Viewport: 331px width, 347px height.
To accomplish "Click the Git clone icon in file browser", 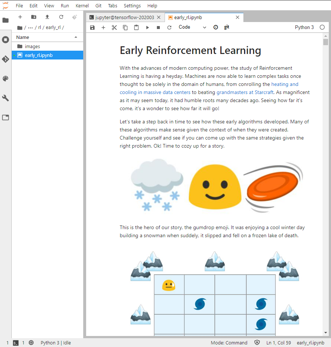I will tap(75, 17).
